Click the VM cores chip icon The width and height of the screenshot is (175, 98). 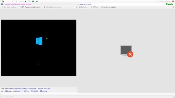6,91
